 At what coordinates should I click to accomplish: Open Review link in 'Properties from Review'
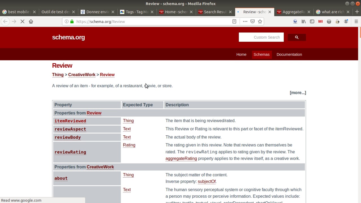94,113
